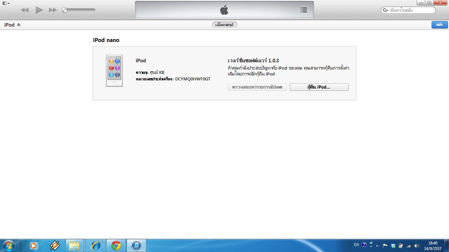The width and height of the screenshot is (449, 252).
Task: Launch Internet Explorer from taskbar
Action: [96, 245]
